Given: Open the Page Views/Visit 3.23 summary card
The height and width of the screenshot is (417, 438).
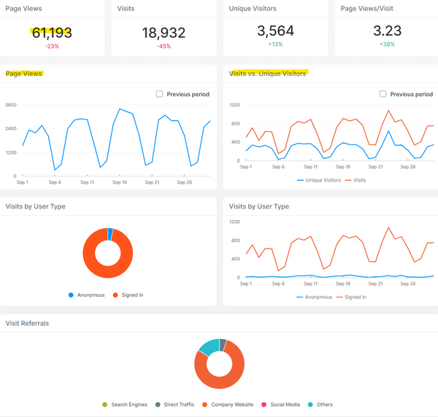Looking at the screenshot, I should 386,28.
